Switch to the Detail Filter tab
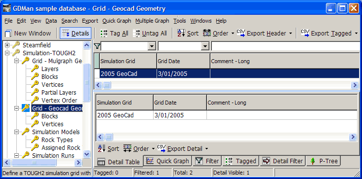Viewport: 362px width, 179px height. 283,161
